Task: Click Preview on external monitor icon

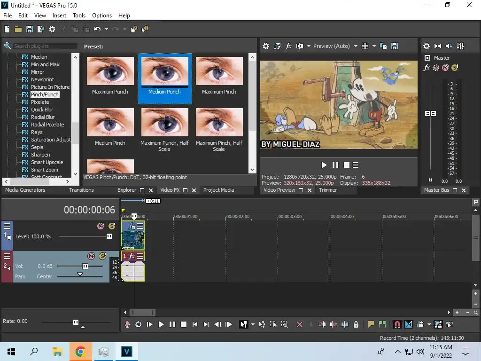Action: [277, 46]
